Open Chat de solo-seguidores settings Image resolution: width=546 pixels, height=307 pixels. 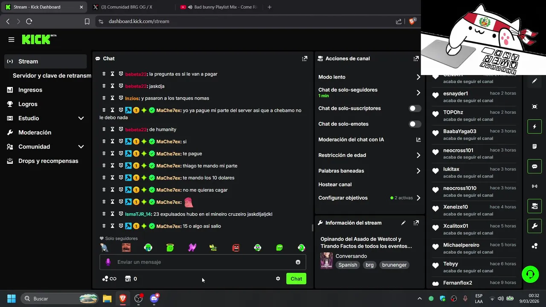click(369, 93)
